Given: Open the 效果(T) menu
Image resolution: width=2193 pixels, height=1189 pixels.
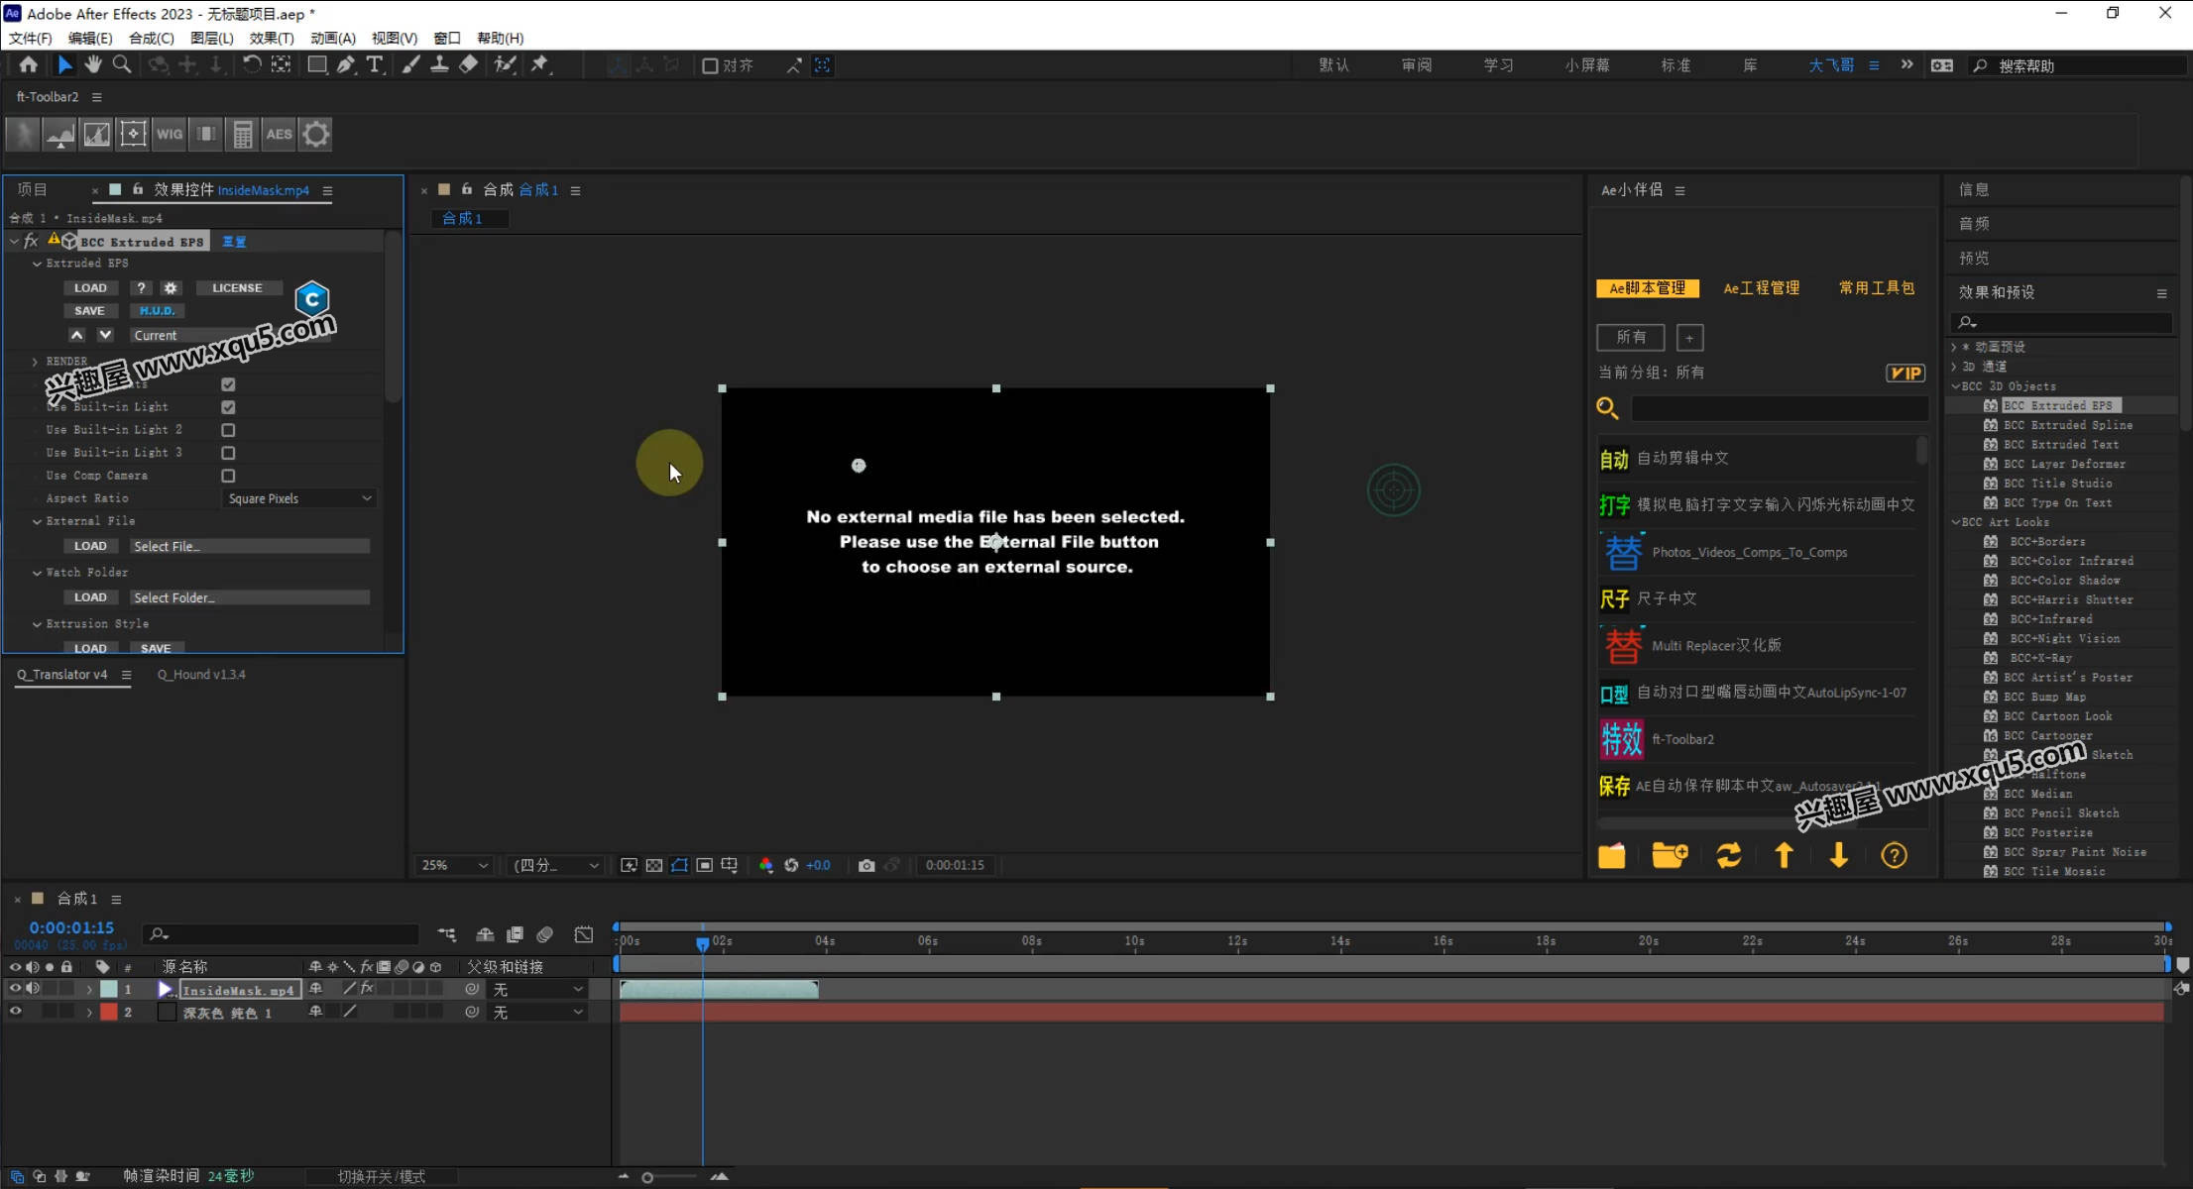Looking at the screenshot, I should [x=272, y=38].
